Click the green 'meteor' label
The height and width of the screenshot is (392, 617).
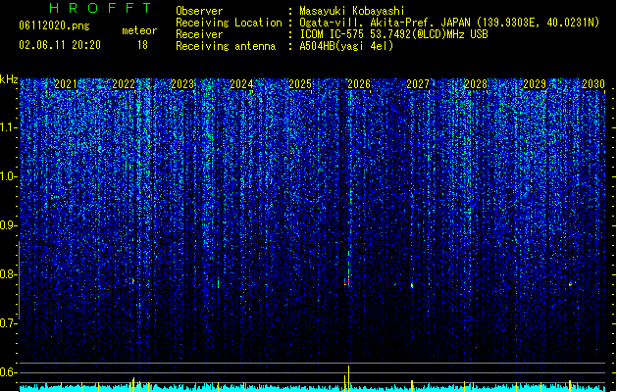[x=139, y=30]
